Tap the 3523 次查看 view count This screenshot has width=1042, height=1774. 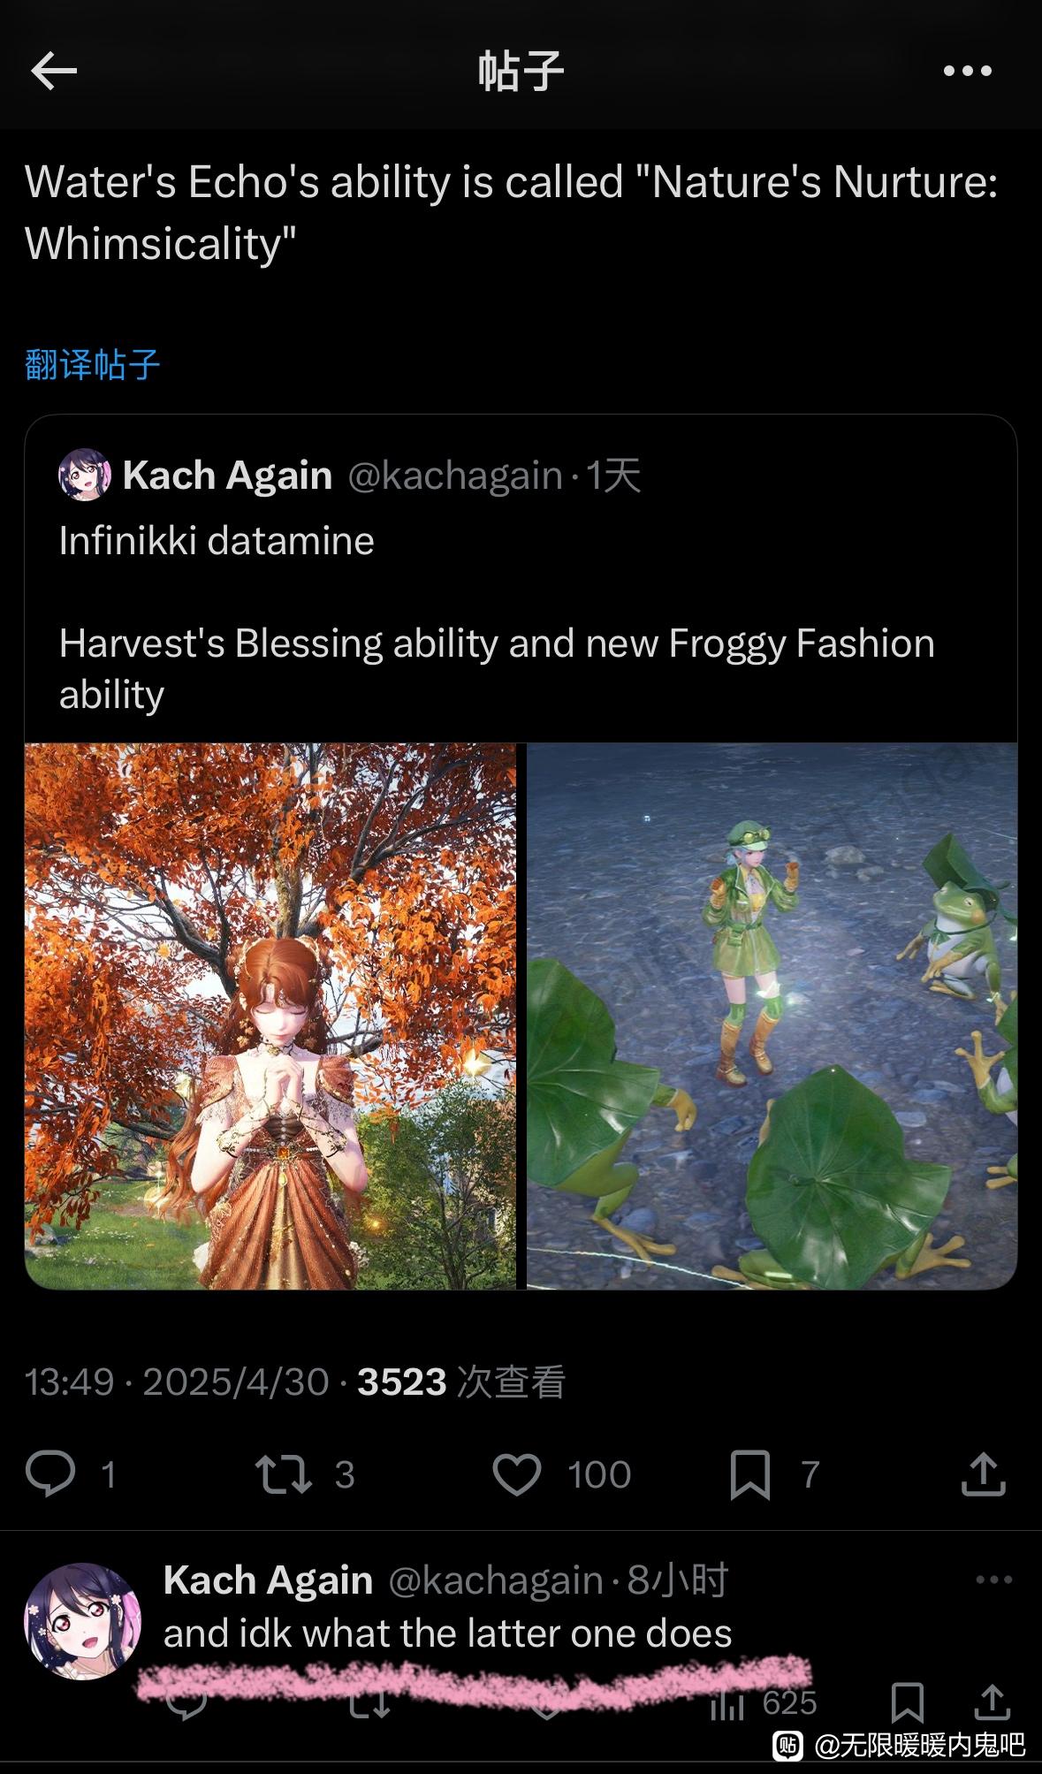tap(461, 1382)
